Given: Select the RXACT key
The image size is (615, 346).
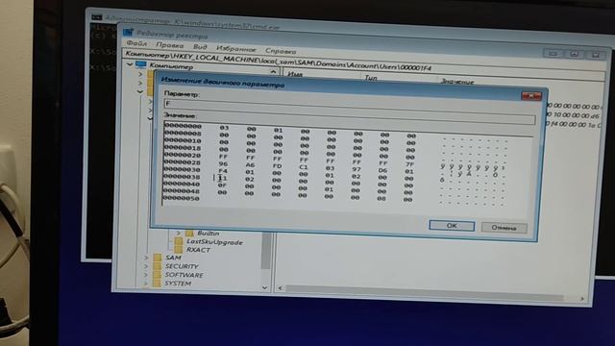Looking at the screenshot, I should 199,250.
